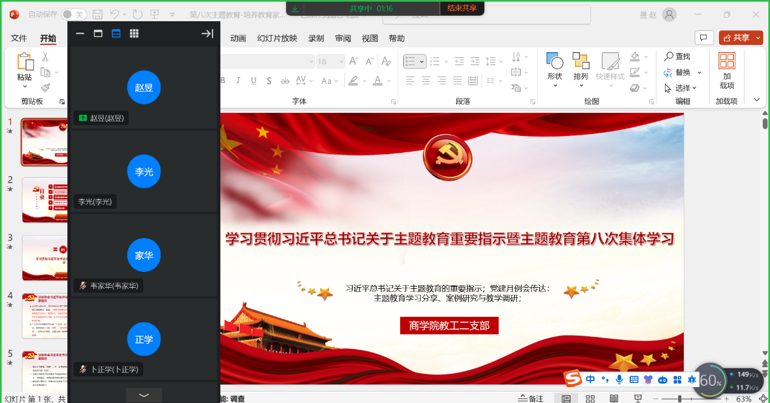Click the Undo arrow icon
The width and height of the screenshot is (770, 403).
pos(115,15)
